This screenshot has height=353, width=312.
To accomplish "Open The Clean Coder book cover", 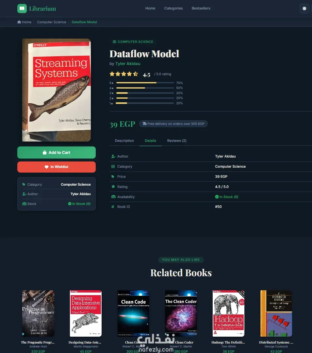I will point(181,313).
